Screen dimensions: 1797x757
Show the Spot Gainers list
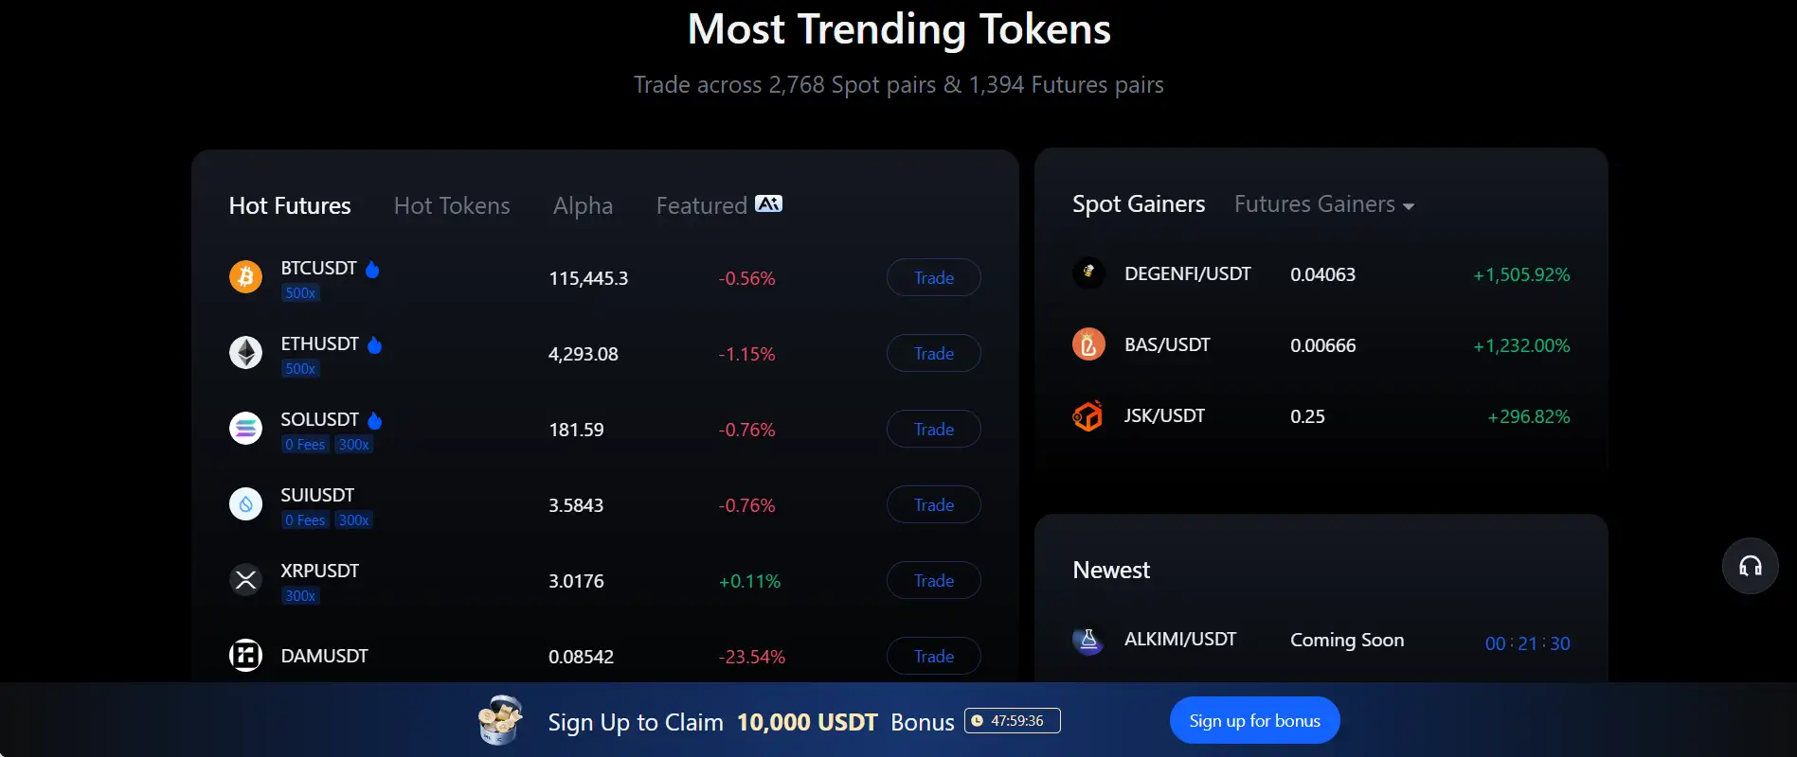click(1139, 204)
